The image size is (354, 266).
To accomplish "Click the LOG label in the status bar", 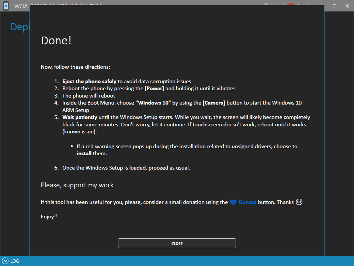I will (15, 261).
